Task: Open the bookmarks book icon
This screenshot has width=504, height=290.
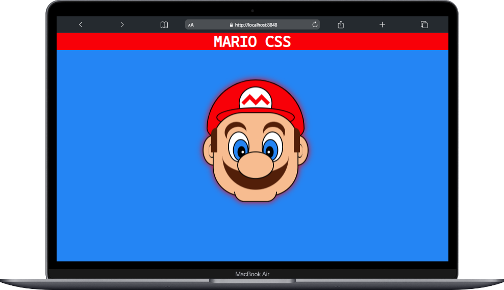Action: click(164, 25)
